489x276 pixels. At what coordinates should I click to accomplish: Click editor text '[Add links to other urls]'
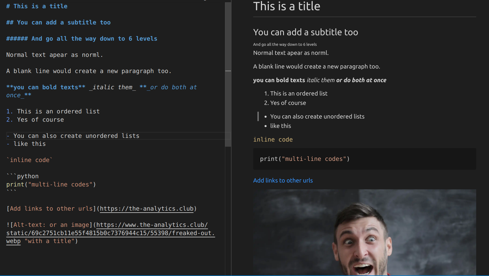click(x=51, y=209)
